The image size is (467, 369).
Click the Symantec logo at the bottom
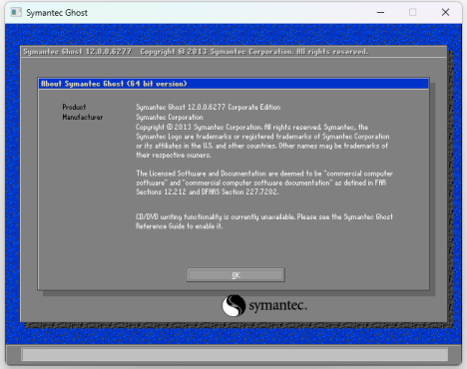pos(264,305)
